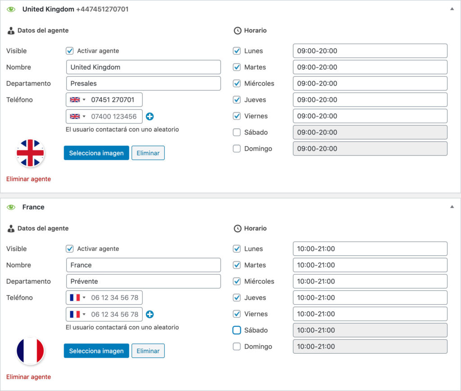Disable Lunes schedule for France agent

click(x=237, y=249)
